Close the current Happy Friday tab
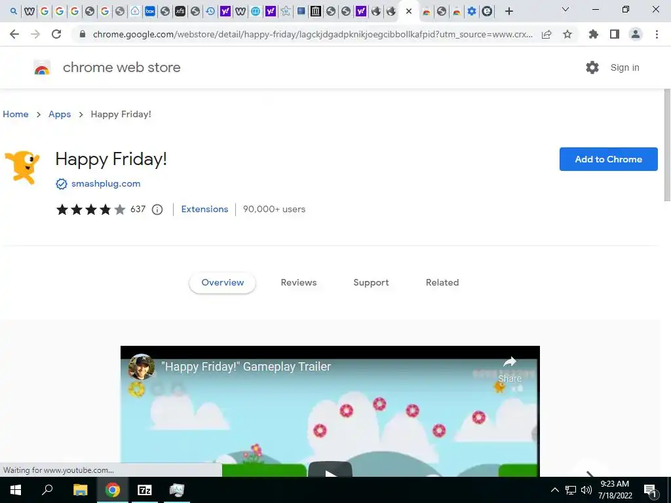The image size is (671, 503). 409,11
